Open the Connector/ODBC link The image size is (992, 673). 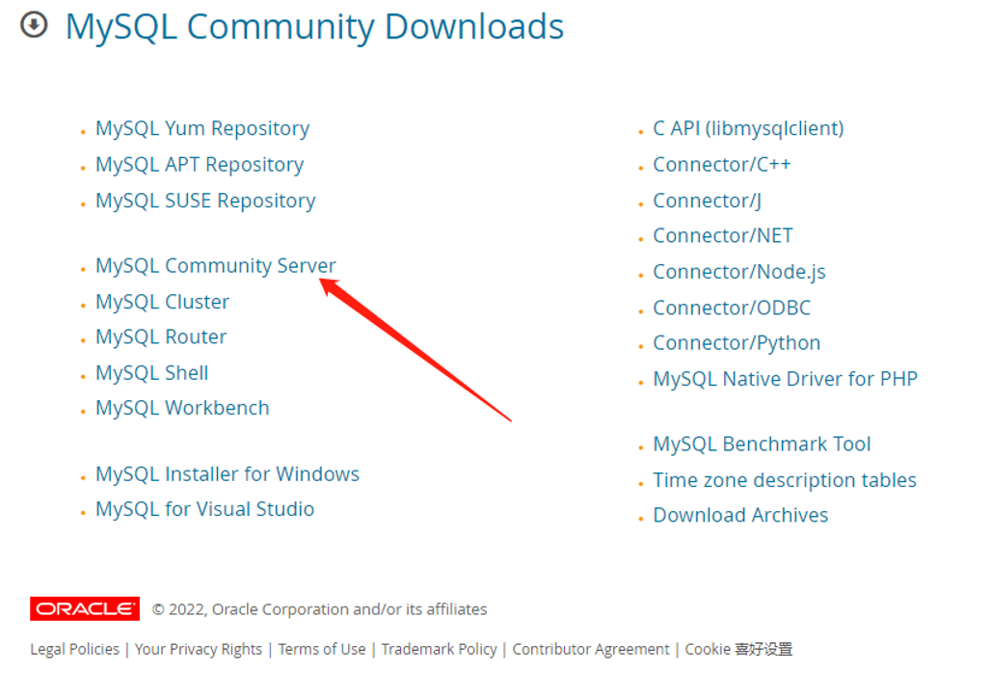click(x=732, y=308)
